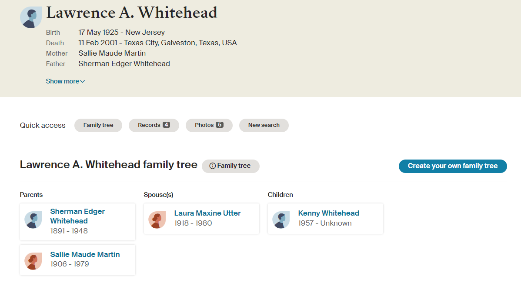Click the Photos count badge showing 5
The width and height of the screenshot is (521, 283).
pyautogui.click(x=220, y=125)
